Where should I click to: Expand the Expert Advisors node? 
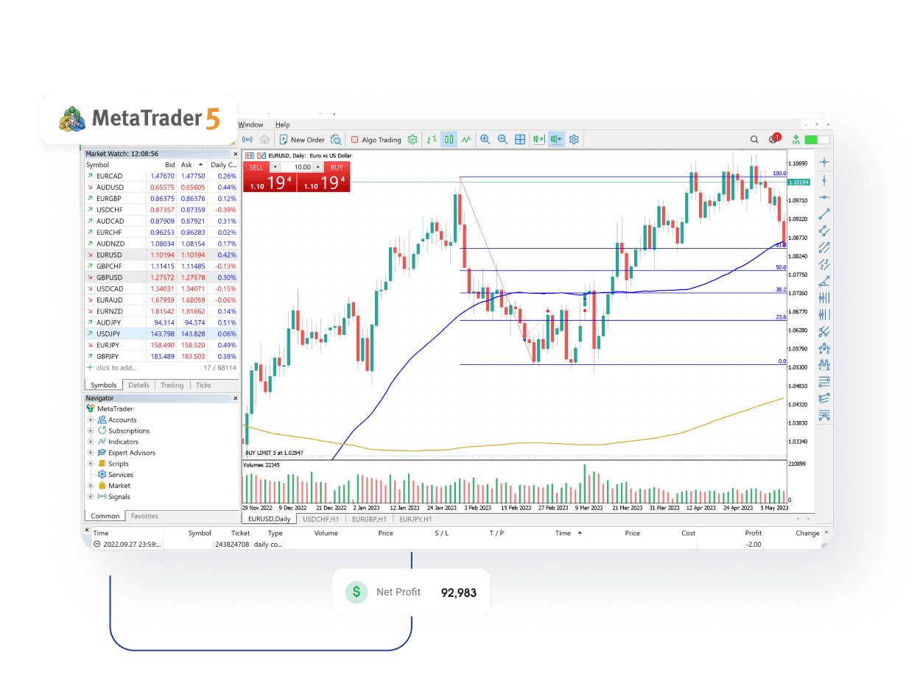tap(91, 453)
